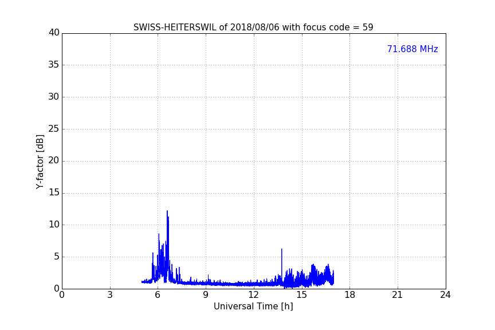Click x-axis tick label 18
Screen dimensions: 495x330
350,295
